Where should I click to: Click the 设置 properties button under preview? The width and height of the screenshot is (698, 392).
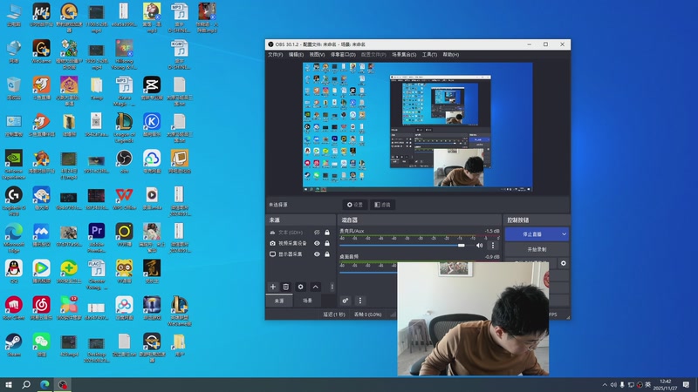[355, 205]
